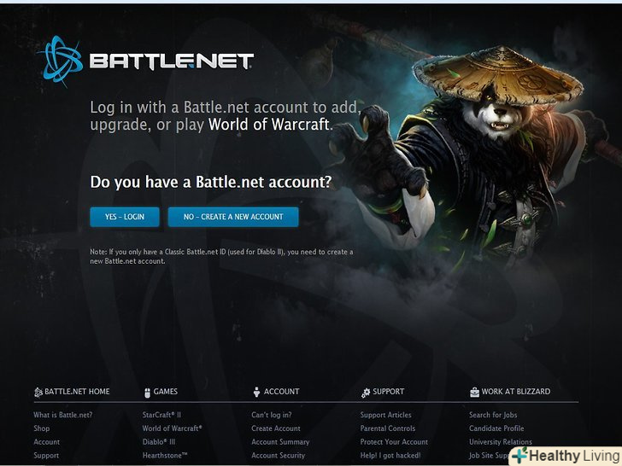The image size is (622, 466).
Task: Click No – Create a New Account button
Action: coord(233,217)
